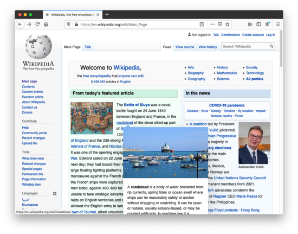Open a new tab with plus button
298x234 pixels.
pos(107,15)
